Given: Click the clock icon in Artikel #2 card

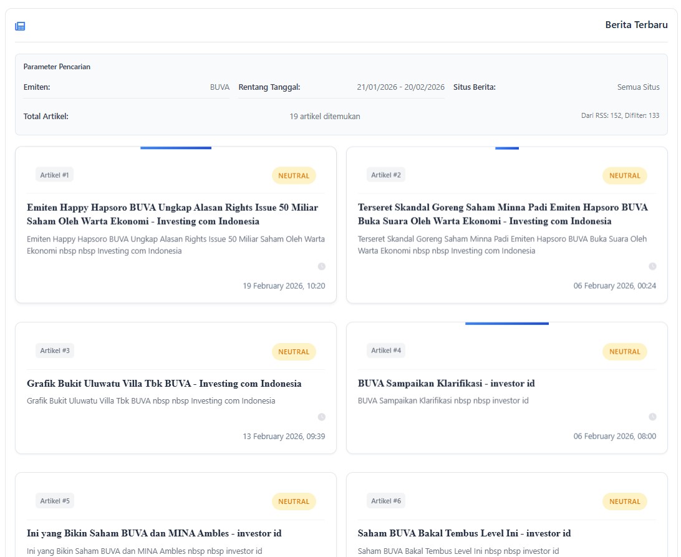Looking at the screenshot, I should 652,266.
